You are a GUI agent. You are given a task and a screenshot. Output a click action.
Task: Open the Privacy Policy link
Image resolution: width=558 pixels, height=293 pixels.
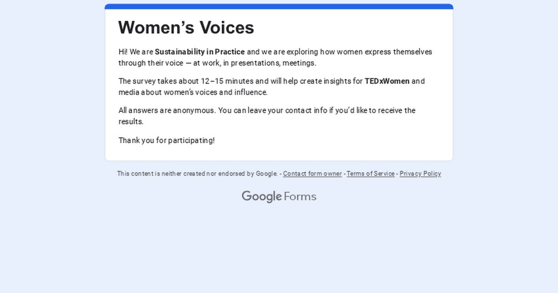click(420, 173)
